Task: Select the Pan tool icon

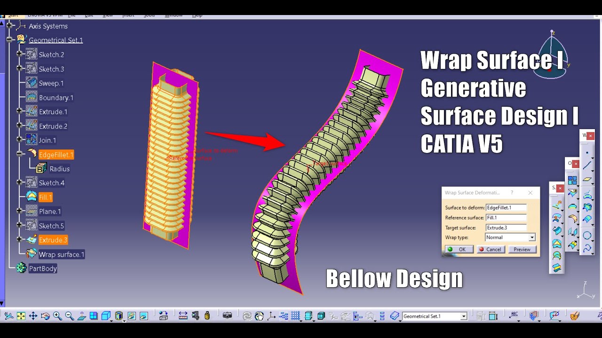Action: pyautogui.click(x=33, y=316)
